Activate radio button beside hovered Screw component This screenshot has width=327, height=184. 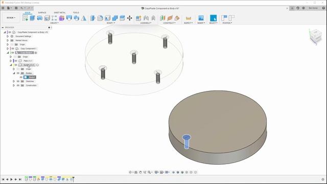point(37,65)
